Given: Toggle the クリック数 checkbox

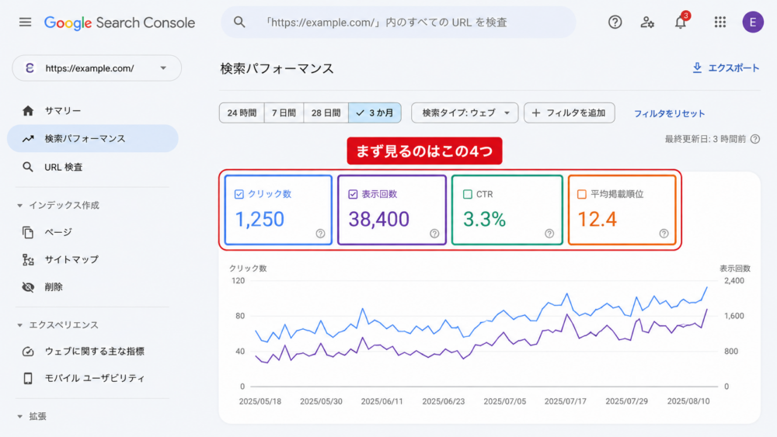Looking at the screenshot, I should [x=239, y=194].
